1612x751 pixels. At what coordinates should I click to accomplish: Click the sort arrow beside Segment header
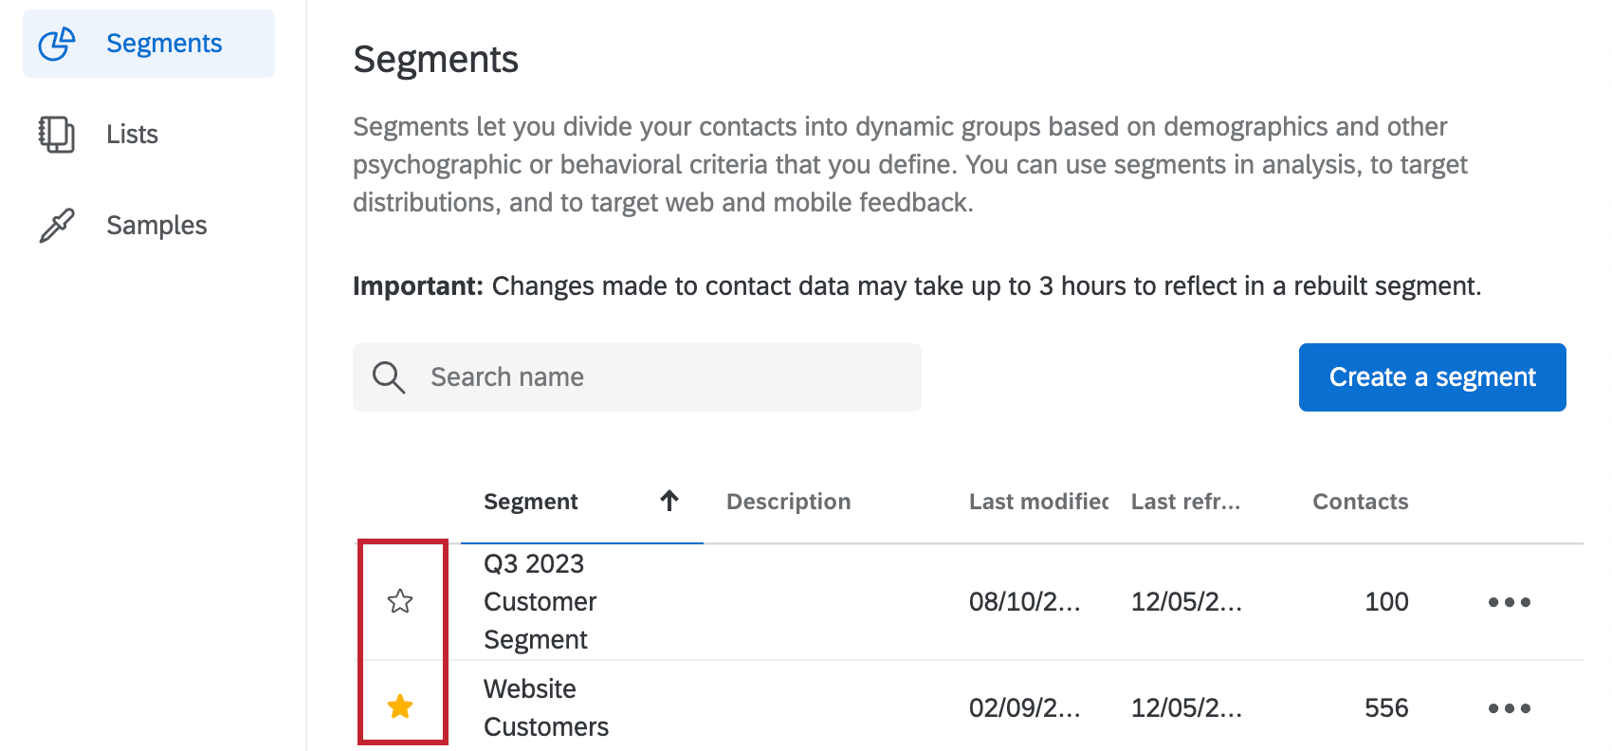coord(669,501)
